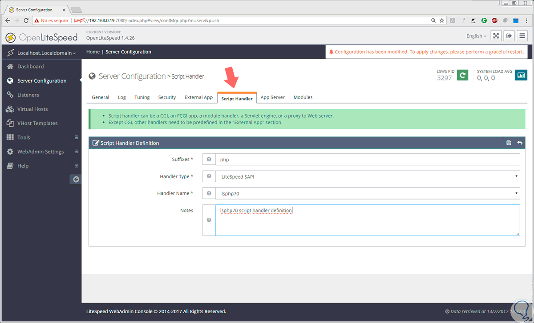Viewport: 534px width, 323px height.
Task: Click LSWS PID value 3297
Action: point(445,78)
